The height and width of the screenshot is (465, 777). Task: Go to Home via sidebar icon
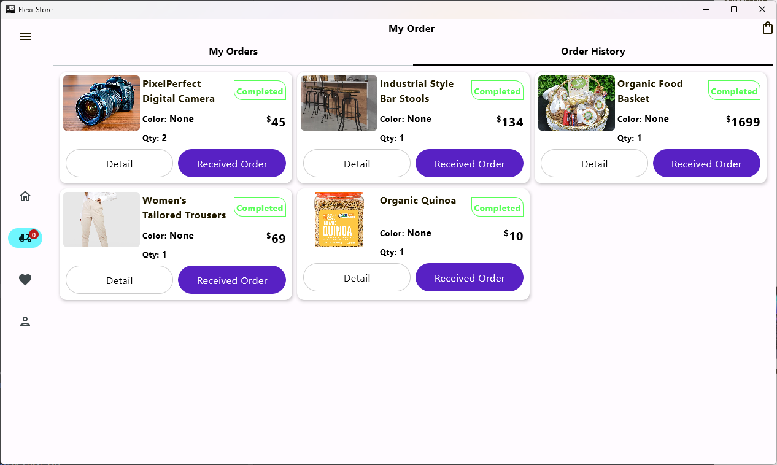click(x=25, y=196)
